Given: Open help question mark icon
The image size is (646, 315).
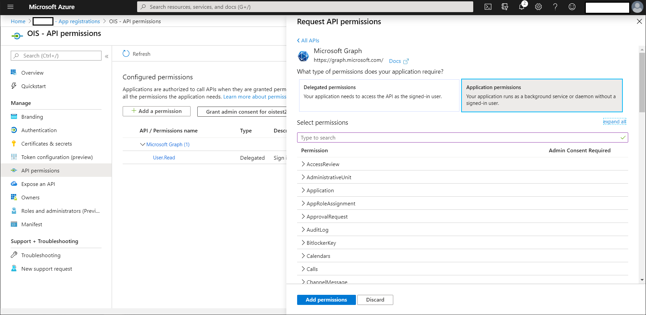Looking at the screenshot, I should (x=555, y=7).
